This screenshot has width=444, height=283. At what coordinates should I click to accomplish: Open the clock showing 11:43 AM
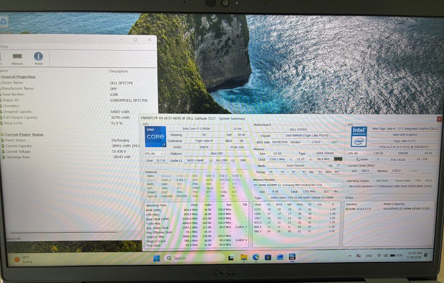click(x=415, y=255)
